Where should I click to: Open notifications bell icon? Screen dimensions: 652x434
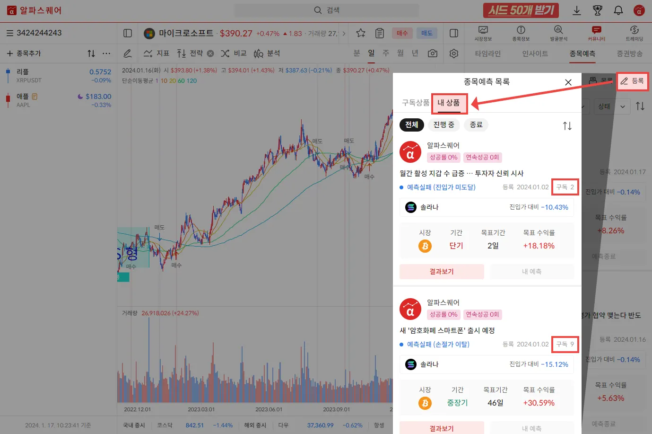[x=618, y=10]
